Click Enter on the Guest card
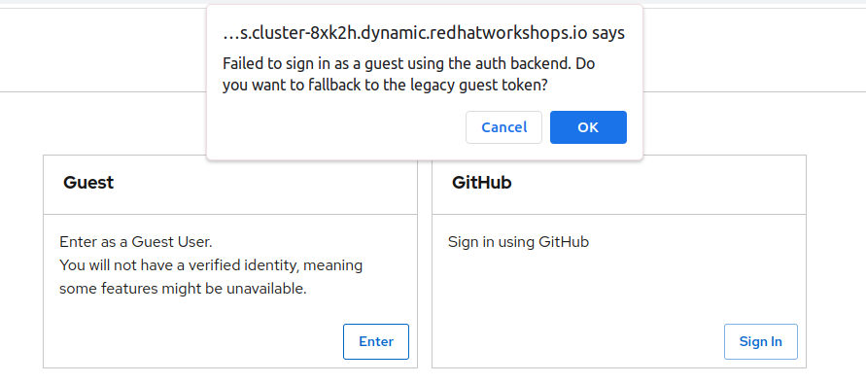Screen dimensions: 866x384 coord(376,341)
